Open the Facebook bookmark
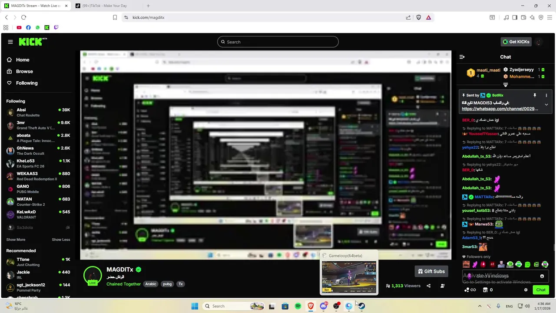The width and height of the screenshot is (556, 313). (28, 27)
